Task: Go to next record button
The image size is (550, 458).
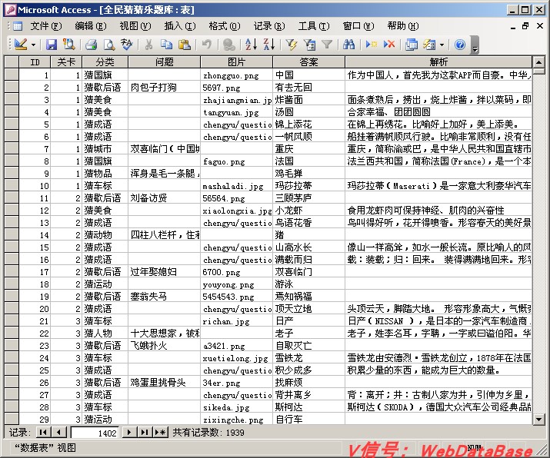Action: tap(129, 433)
